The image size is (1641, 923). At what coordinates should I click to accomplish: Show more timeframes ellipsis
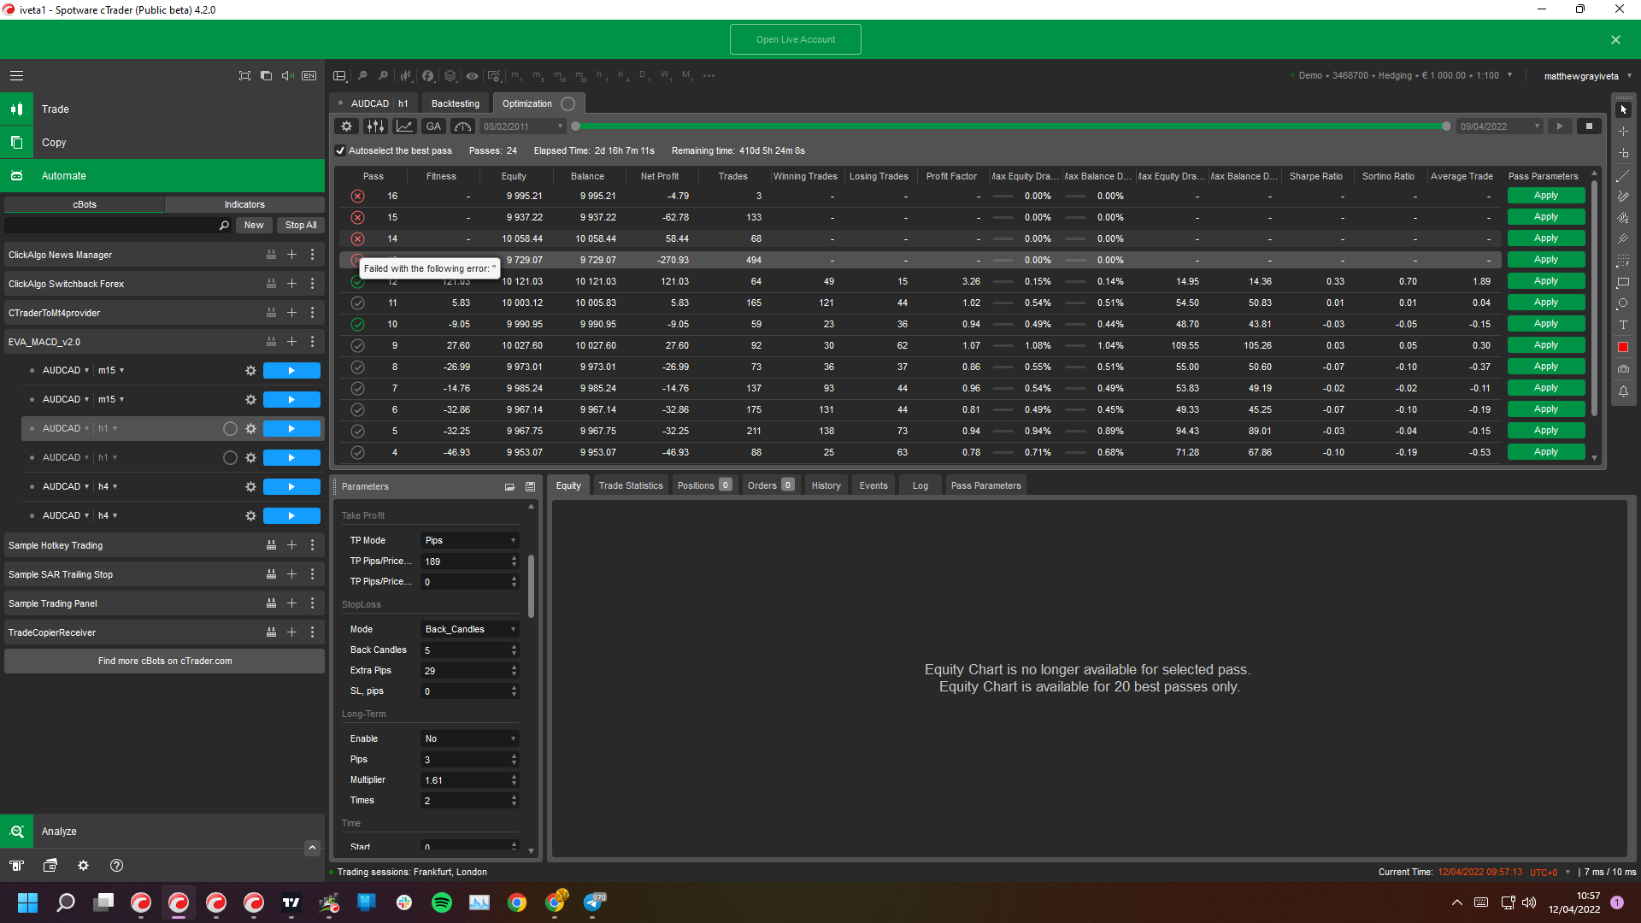click(x=709, y=75)
